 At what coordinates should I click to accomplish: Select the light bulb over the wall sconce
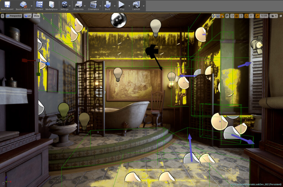171,77
